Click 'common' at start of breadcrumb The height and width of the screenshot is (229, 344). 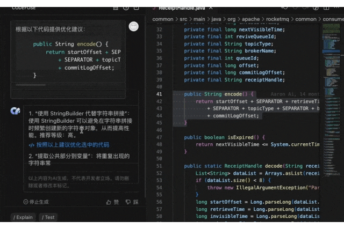[163, 19]
